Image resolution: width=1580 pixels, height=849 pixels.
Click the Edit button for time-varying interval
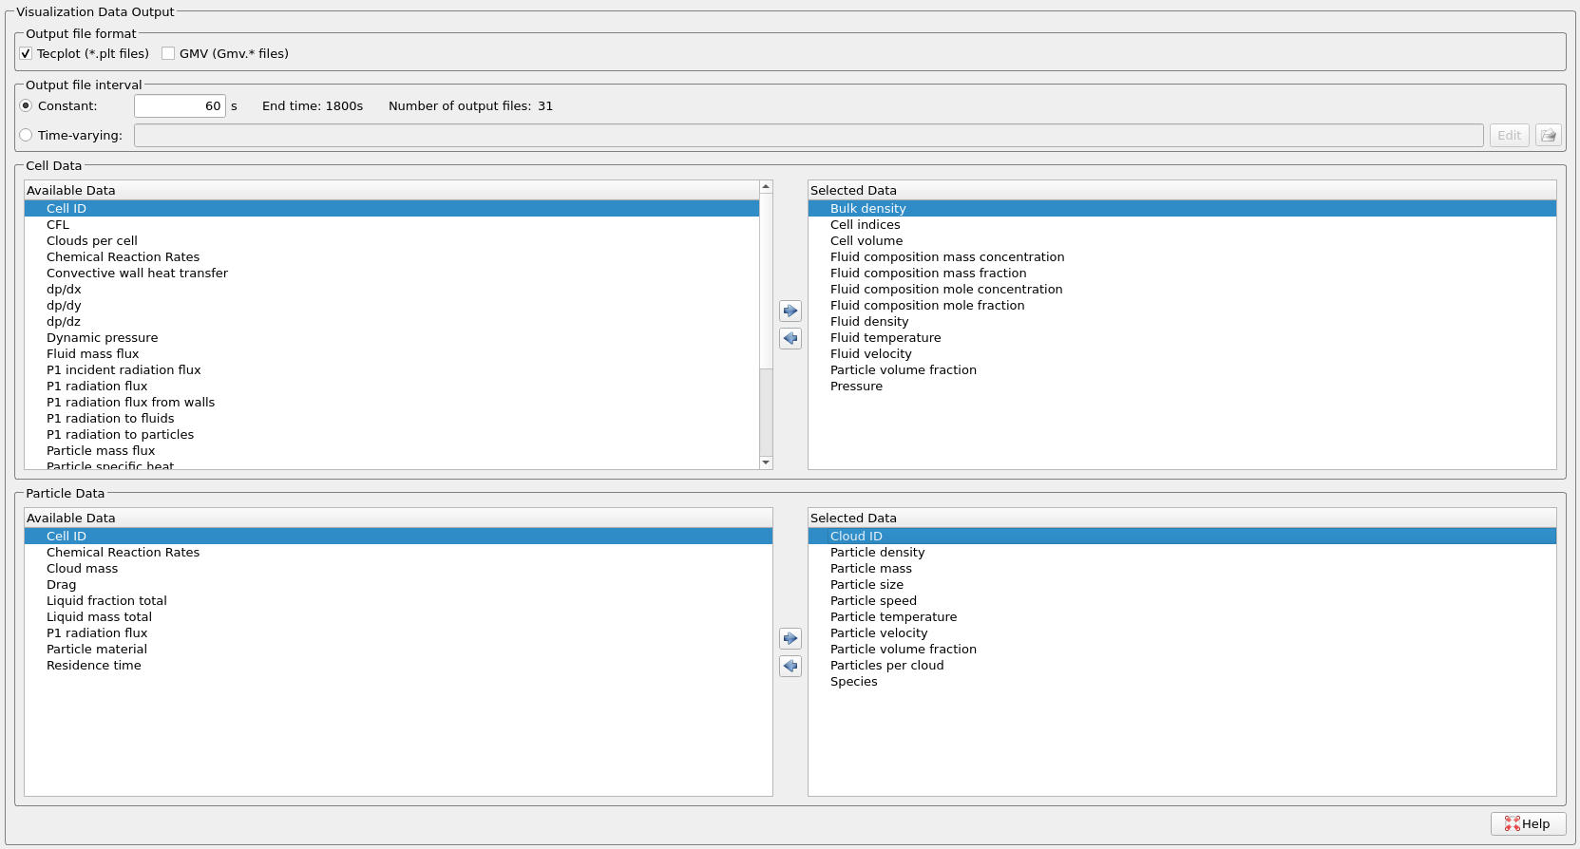1509,136
